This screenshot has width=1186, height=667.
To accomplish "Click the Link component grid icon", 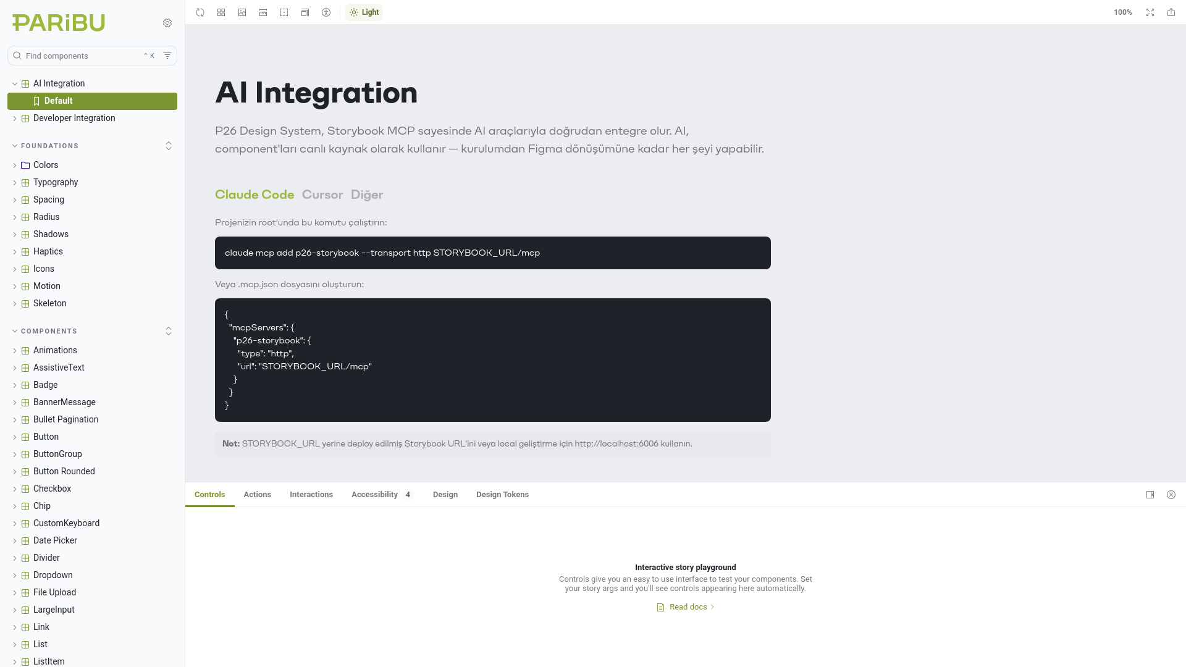I will pos(25,627).
